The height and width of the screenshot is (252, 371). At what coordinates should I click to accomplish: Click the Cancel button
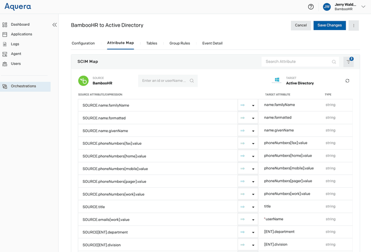coord(301,25)
